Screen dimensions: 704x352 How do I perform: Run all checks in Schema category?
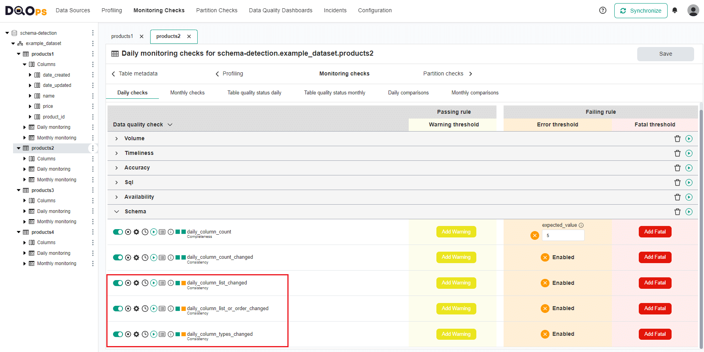[689, 212]
